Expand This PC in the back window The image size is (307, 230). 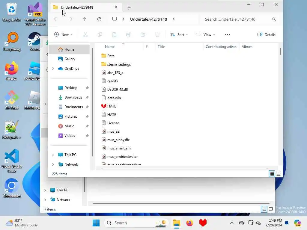click(x=45, y=190)
